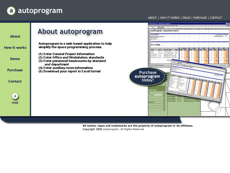The height and width of the screenshot is (173, 230).
Task: Select Purchase in the green sidebar
Action: pyautogui.click(x=15, y=70)
